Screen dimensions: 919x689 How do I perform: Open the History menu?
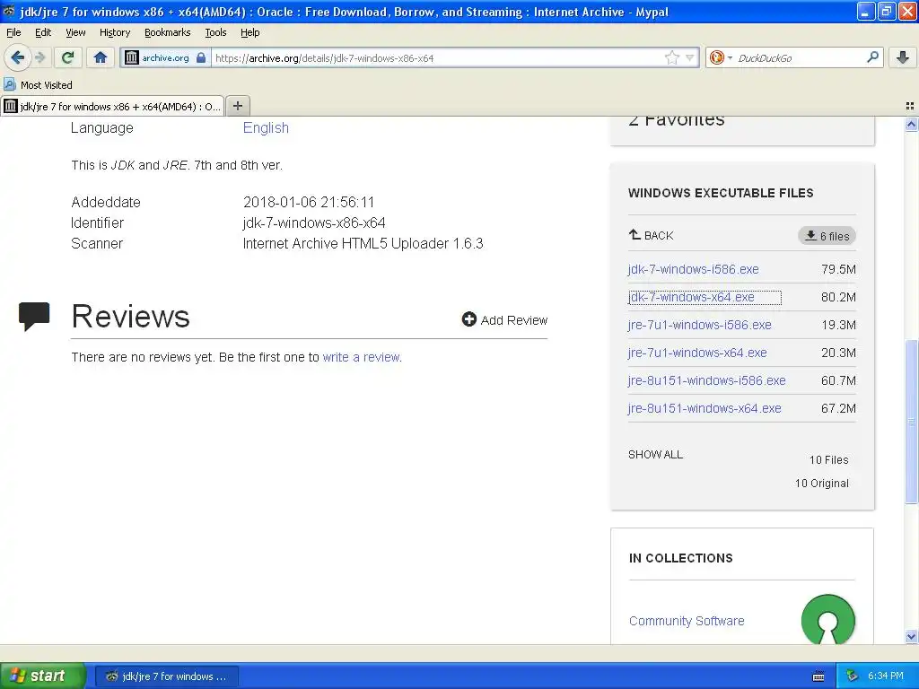click(115, 32)
